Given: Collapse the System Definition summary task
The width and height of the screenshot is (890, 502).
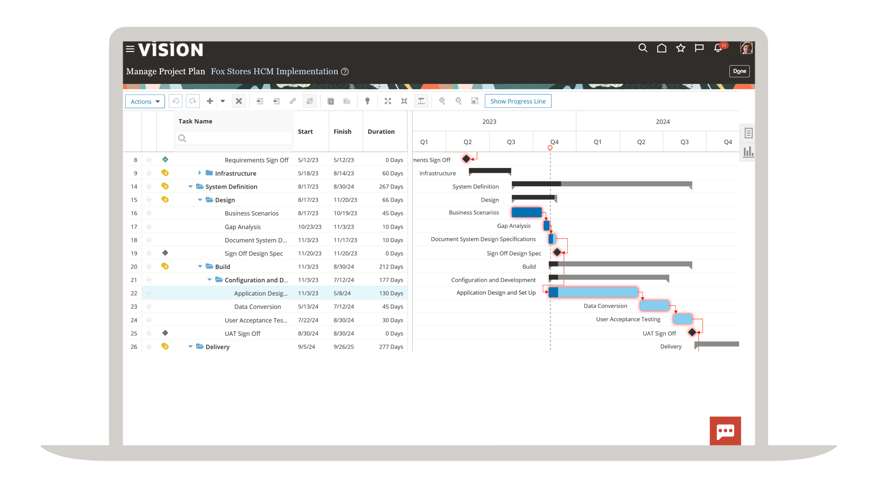Looking at the screenshot, I should 191,186.
